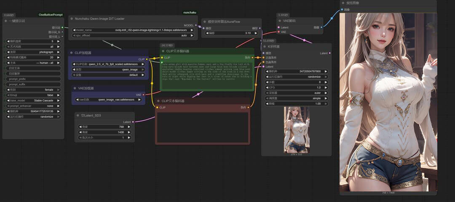The width and height of the screenshot is (455, 202).
Task: Toggle cpu_offload auto setting
Action: 133,35
